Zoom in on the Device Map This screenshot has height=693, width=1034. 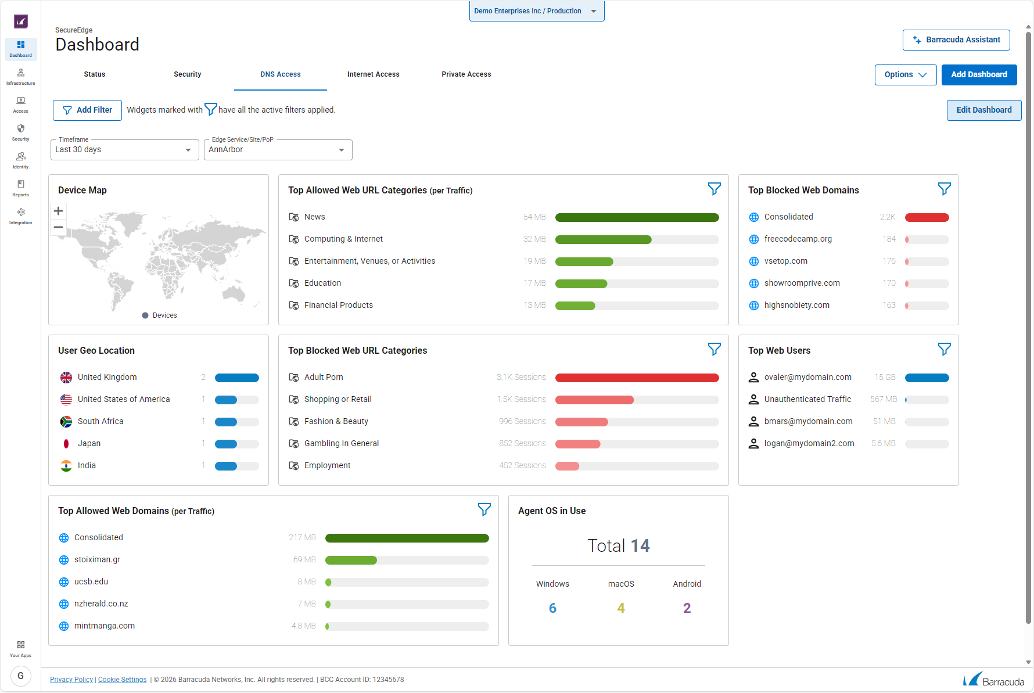click(58, 211)
